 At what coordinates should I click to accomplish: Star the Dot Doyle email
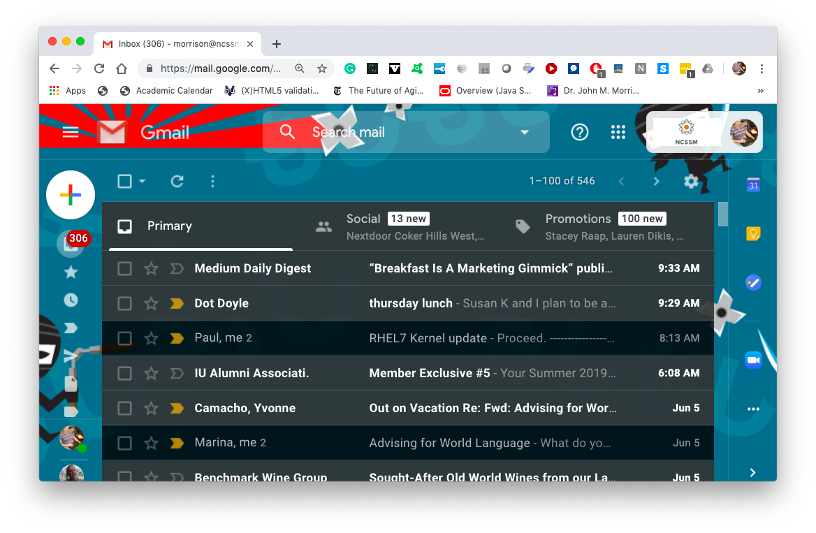pyautogui.click(x=151, y=303)
